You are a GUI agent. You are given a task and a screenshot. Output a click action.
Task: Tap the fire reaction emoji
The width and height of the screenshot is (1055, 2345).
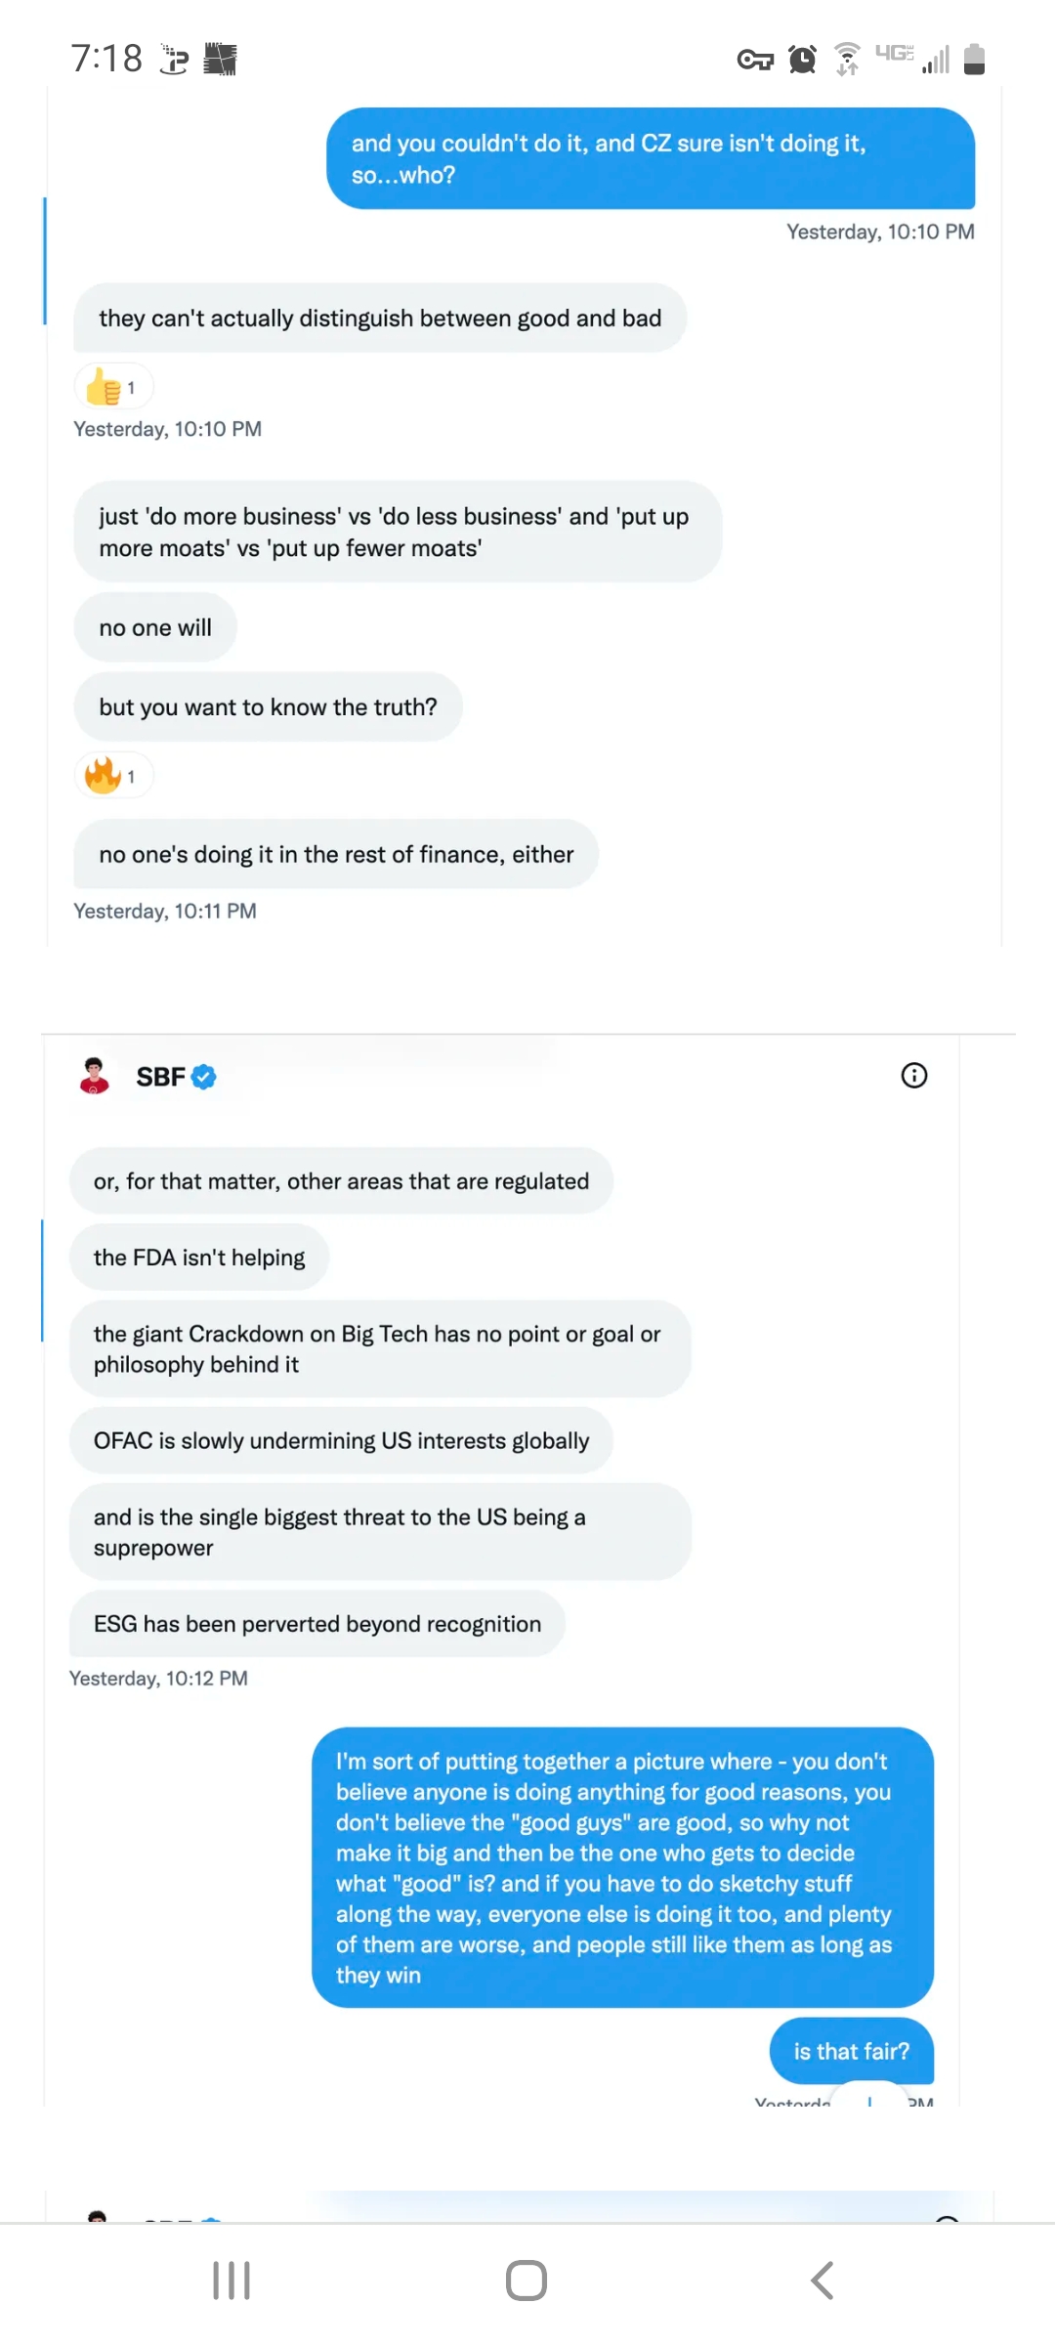pos(104,776)
